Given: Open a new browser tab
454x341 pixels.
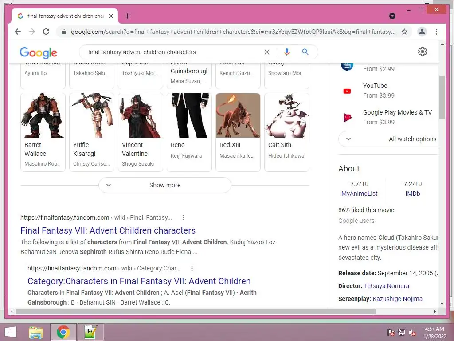Looking at the screenshot, I should pyautogui.click(x=128, y=16).
